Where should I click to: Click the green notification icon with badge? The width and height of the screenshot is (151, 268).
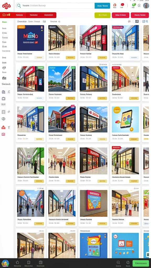134,5
